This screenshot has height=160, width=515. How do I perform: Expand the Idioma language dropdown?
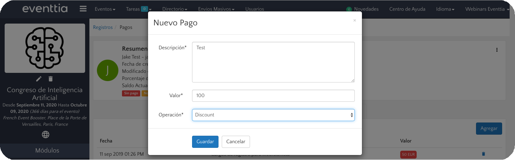[445, 9]
